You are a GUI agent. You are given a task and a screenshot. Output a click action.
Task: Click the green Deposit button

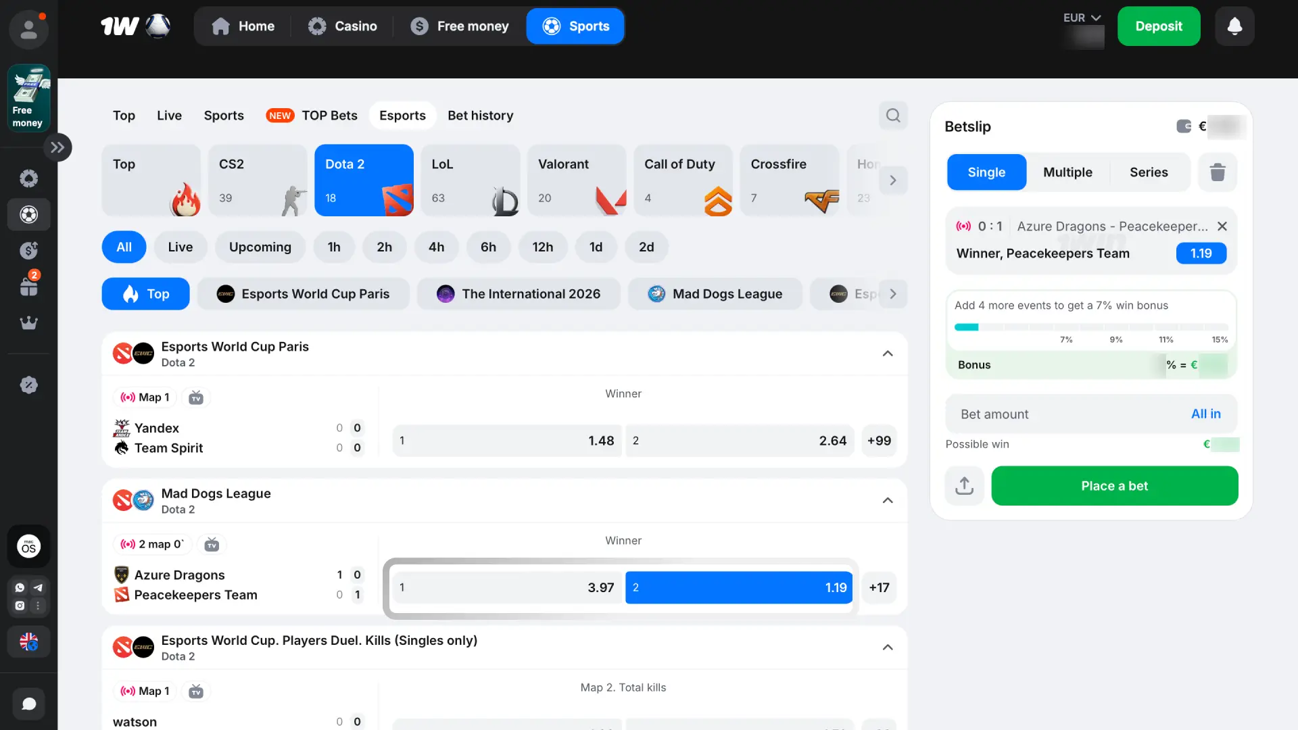1159,26
